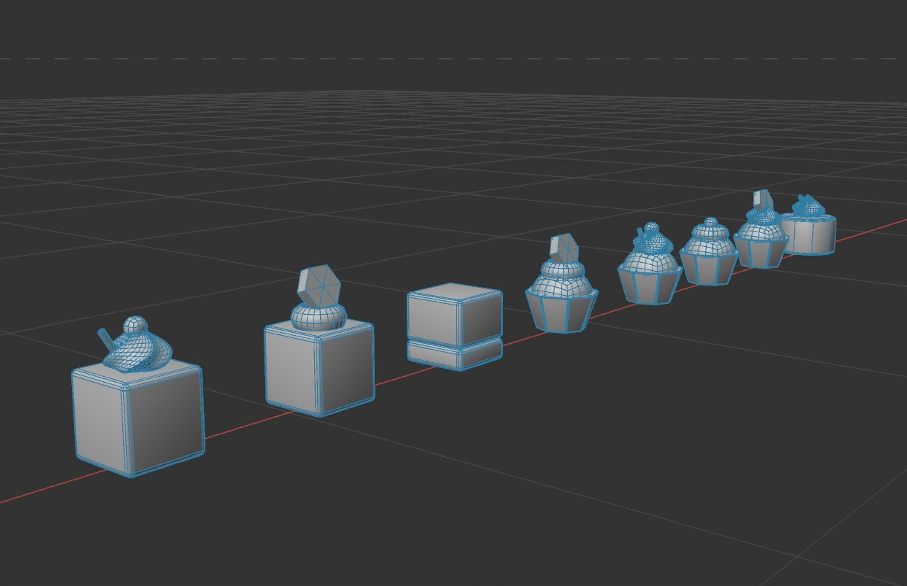Select the leftmost cube with swirled topping

(137, 397)
